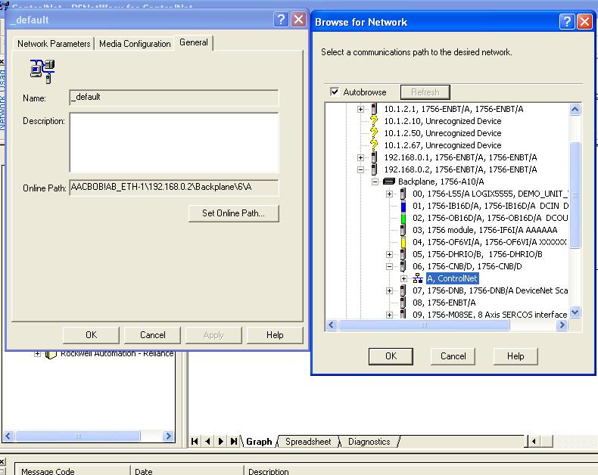
Task: Click the slot 09 1756-M08SE module icon
Action: point(403,315)
